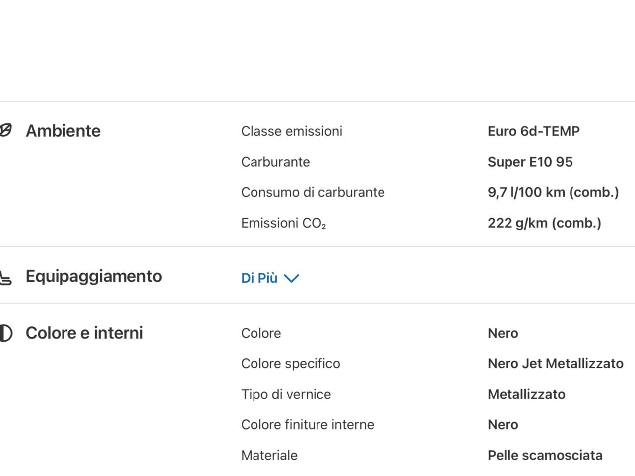Click the Consumo di carburante label
Screen dimensions: 635x476
click(x=313, y=192)
